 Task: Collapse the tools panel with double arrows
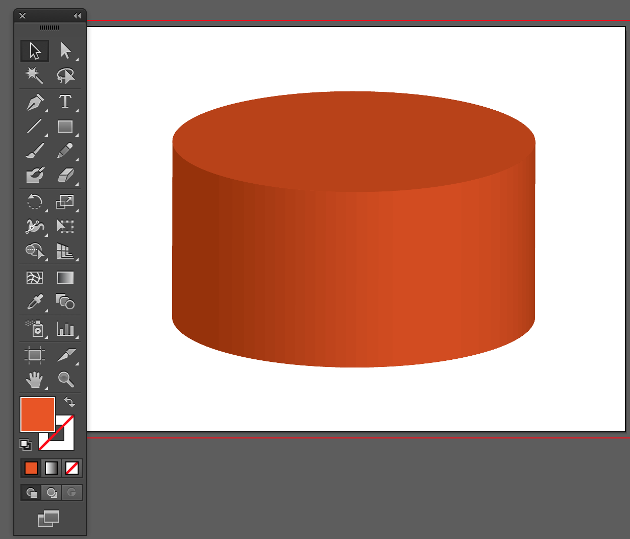[77, 16]
